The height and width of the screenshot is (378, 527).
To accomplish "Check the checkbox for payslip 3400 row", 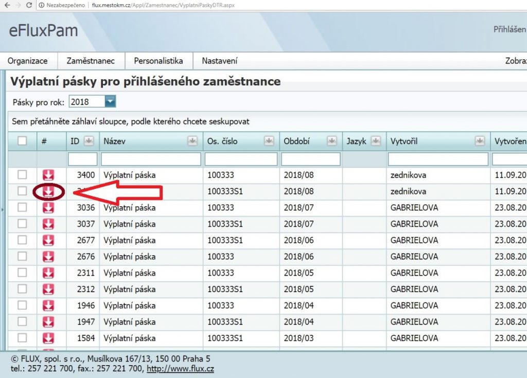I will (22, 175).
